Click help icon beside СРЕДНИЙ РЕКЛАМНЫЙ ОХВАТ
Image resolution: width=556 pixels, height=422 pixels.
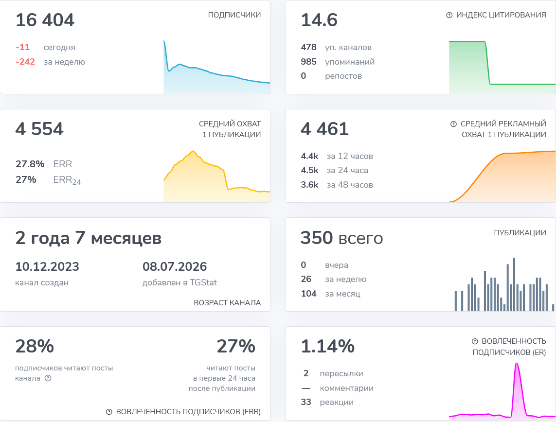click(453, 124)
